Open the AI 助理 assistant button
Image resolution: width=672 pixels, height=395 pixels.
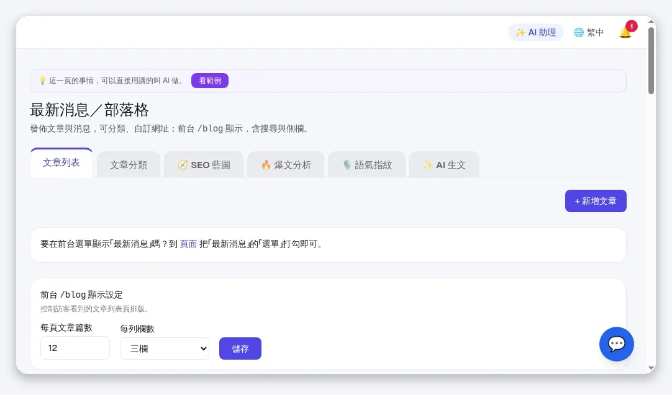(536, 32)
